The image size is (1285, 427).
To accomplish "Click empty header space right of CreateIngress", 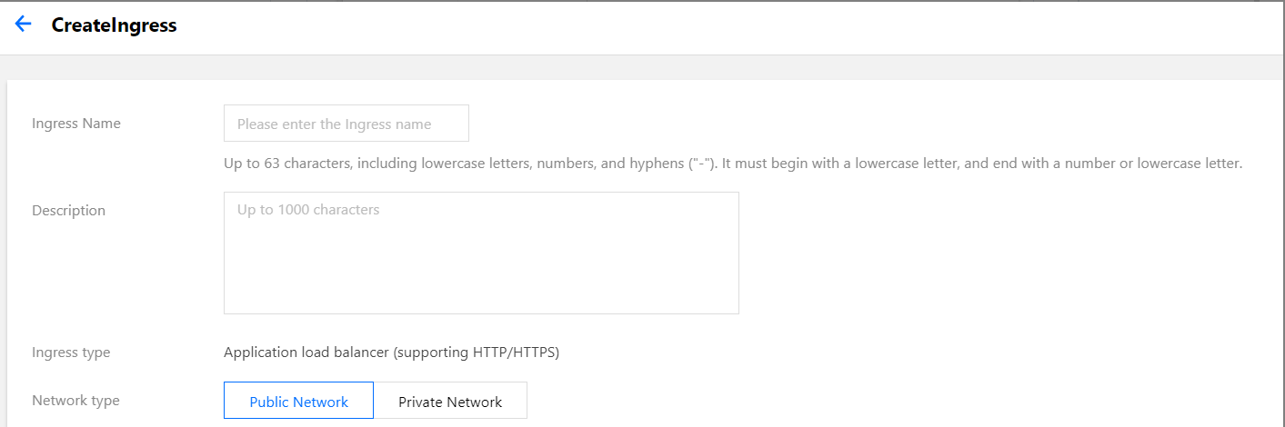I will pos(728,25).
